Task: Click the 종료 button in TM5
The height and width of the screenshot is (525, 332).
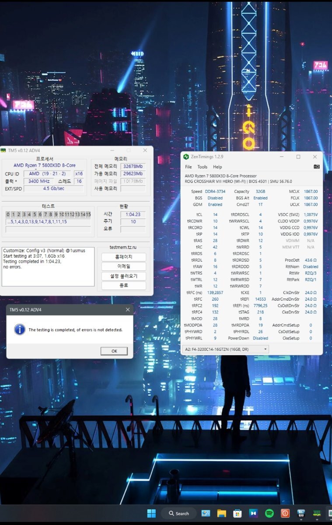Action: tap(124, 286)
